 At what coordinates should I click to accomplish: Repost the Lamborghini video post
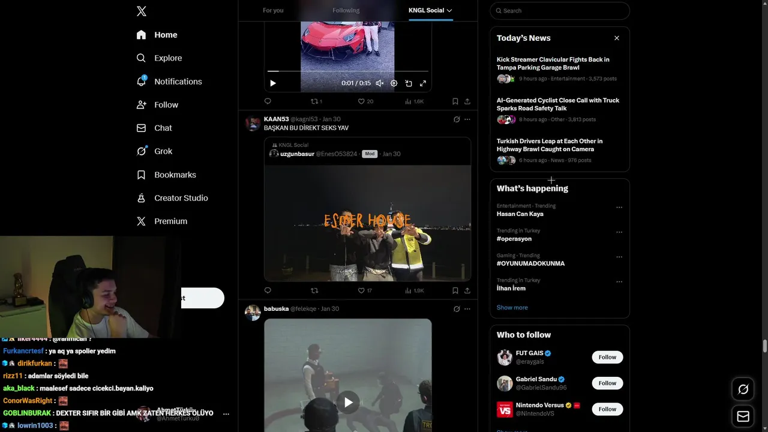(316, 101)
